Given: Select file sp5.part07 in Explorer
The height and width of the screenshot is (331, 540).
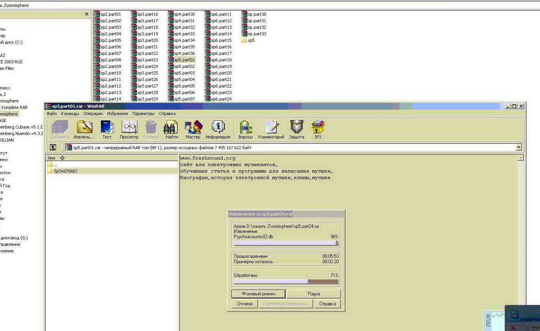Looking at the screenshot, I should pos(182,99).
